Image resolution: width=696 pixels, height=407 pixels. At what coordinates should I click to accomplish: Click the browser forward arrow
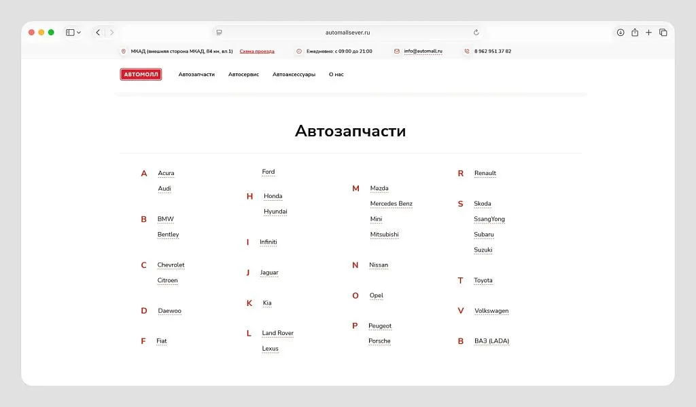click(x=111, y=33)
